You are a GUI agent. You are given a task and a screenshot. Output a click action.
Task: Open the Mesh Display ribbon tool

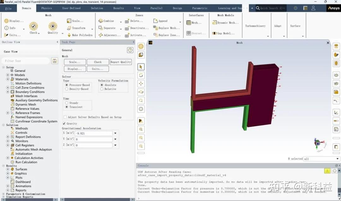click(14, 21)
